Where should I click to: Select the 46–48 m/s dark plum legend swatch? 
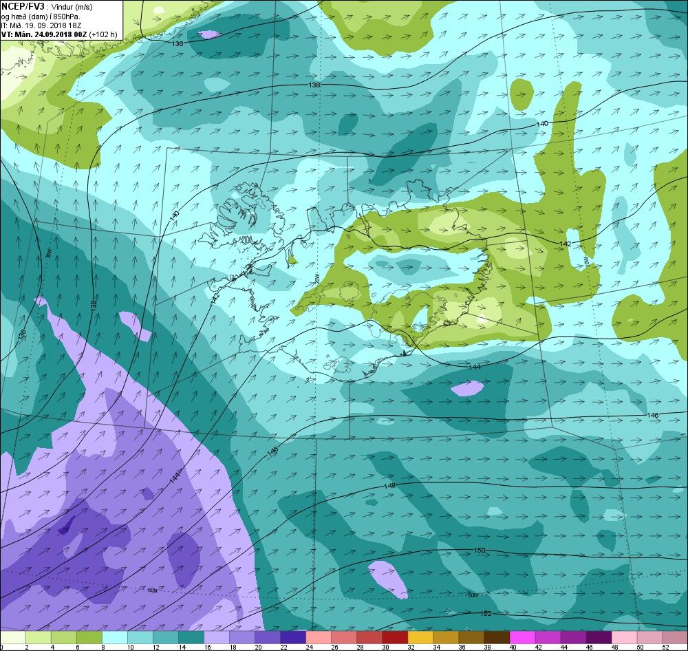599,637
